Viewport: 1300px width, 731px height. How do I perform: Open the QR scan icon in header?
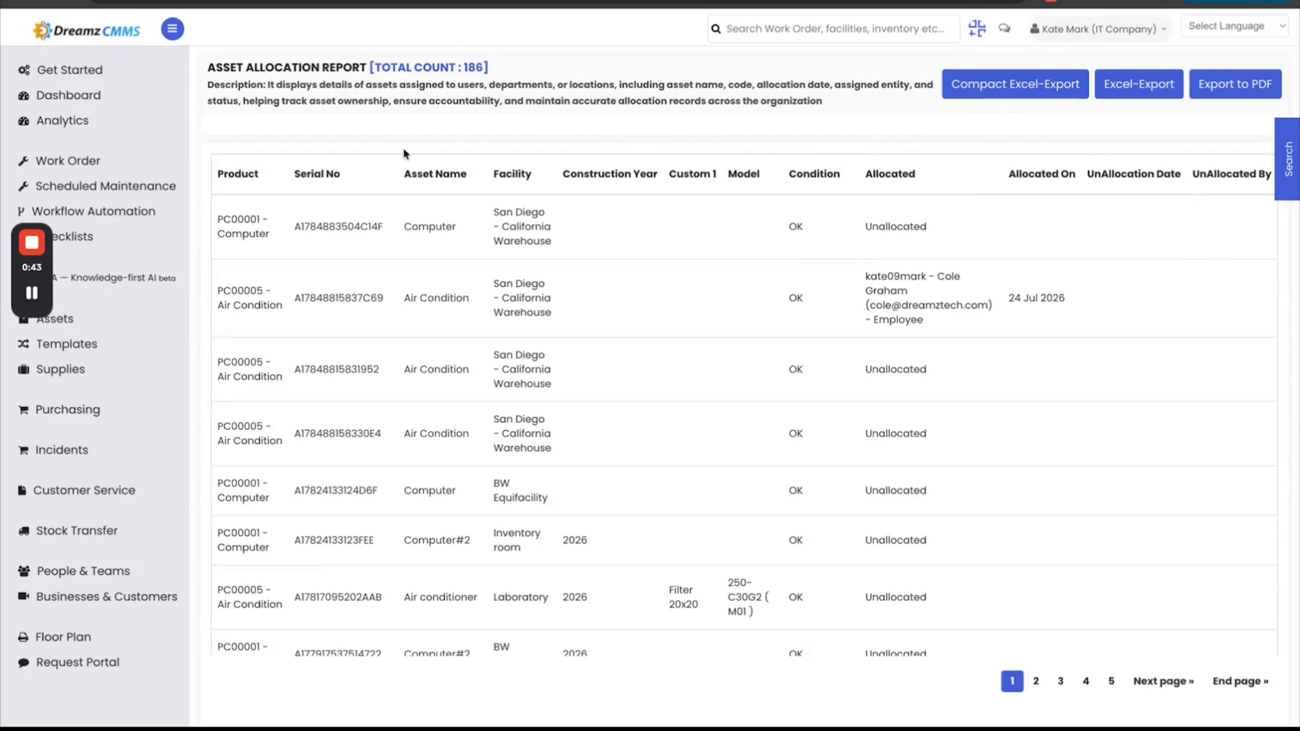pos(977,28)
